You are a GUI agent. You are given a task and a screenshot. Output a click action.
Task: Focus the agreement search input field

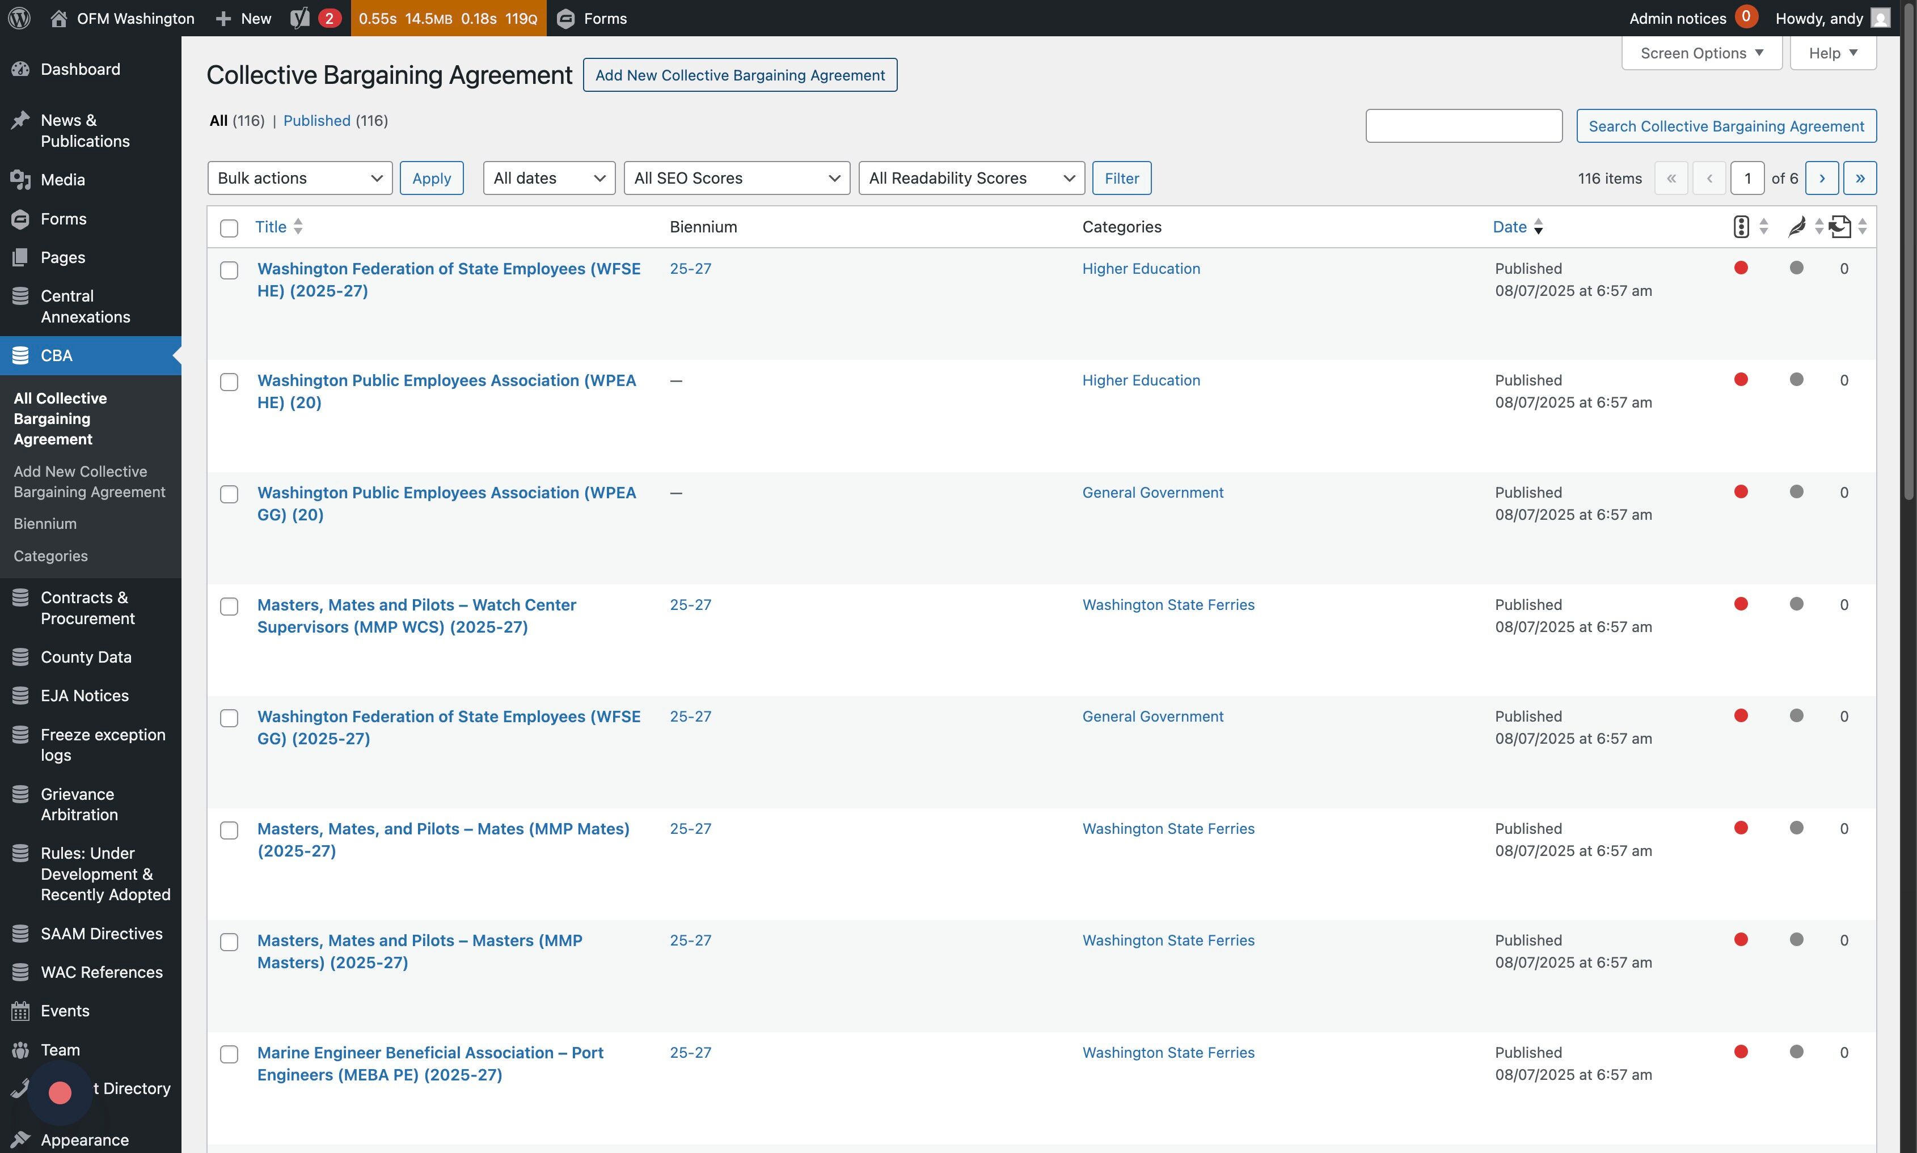(1463, 126)
